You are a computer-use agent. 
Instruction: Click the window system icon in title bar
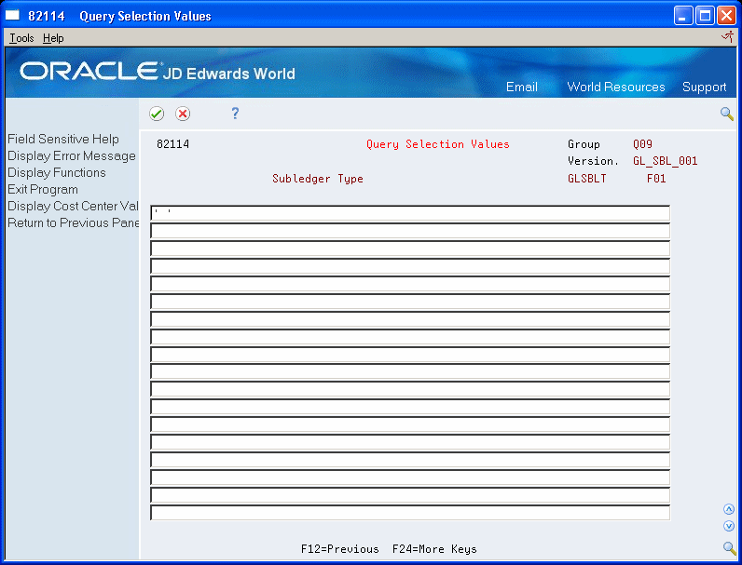[x=12, y=16]
